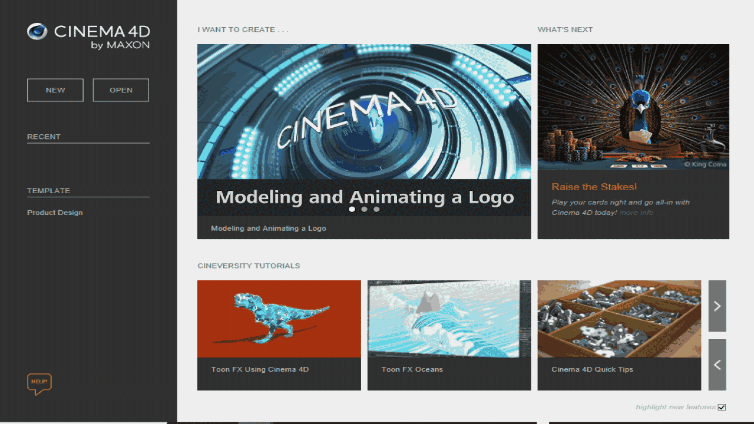Toggle the highlight new features checkbox
The width and height of the screenshot is (754, 424).
point(722,406)
